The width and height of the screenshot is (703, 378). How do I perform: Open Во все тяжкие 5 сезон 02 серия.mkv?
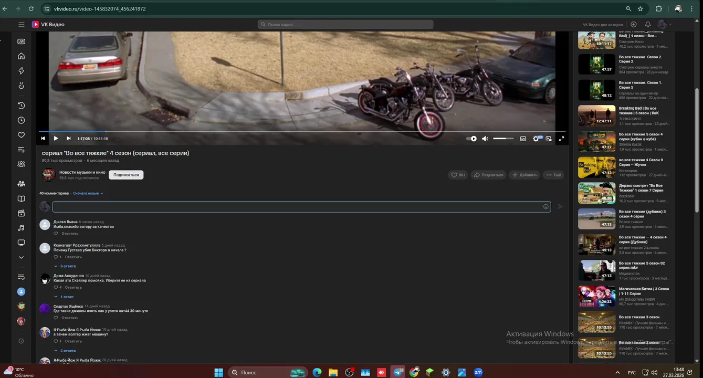click(623, 270)
